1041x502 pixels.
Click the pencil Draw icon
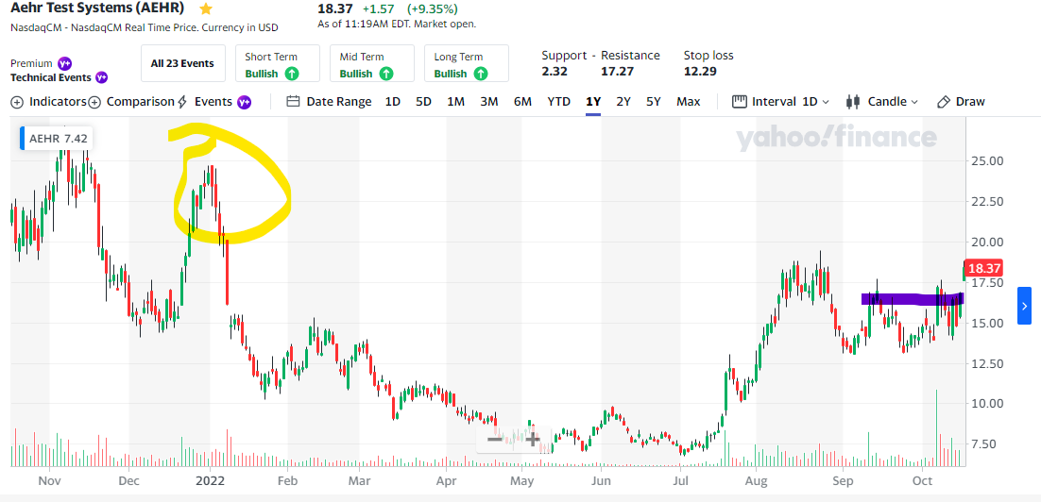944,102
